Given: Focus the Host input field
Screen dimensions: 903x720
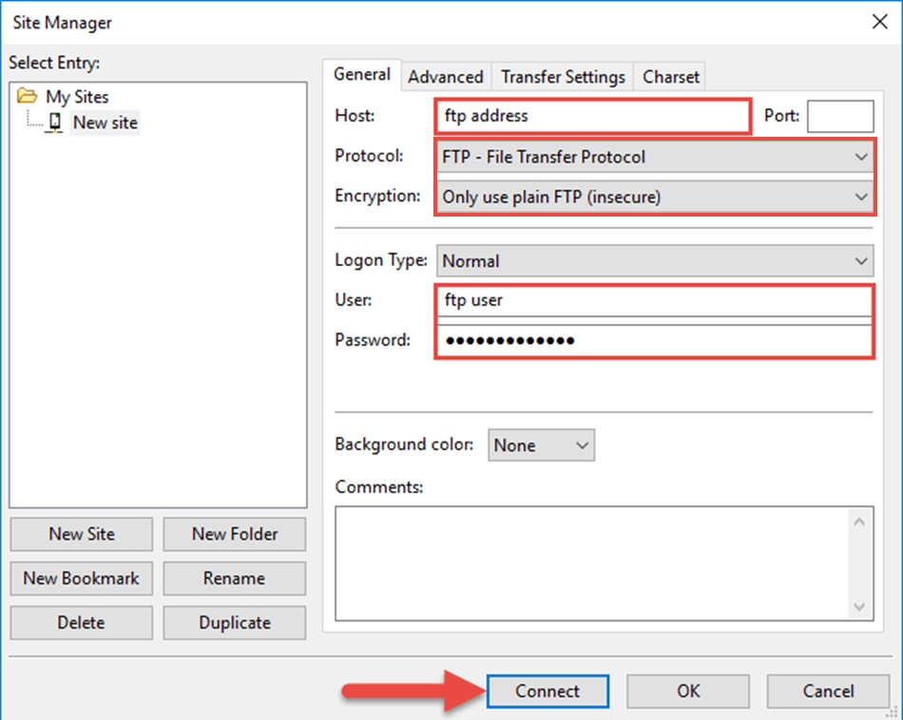Looking at the screenshot, I should pos(593,117).
